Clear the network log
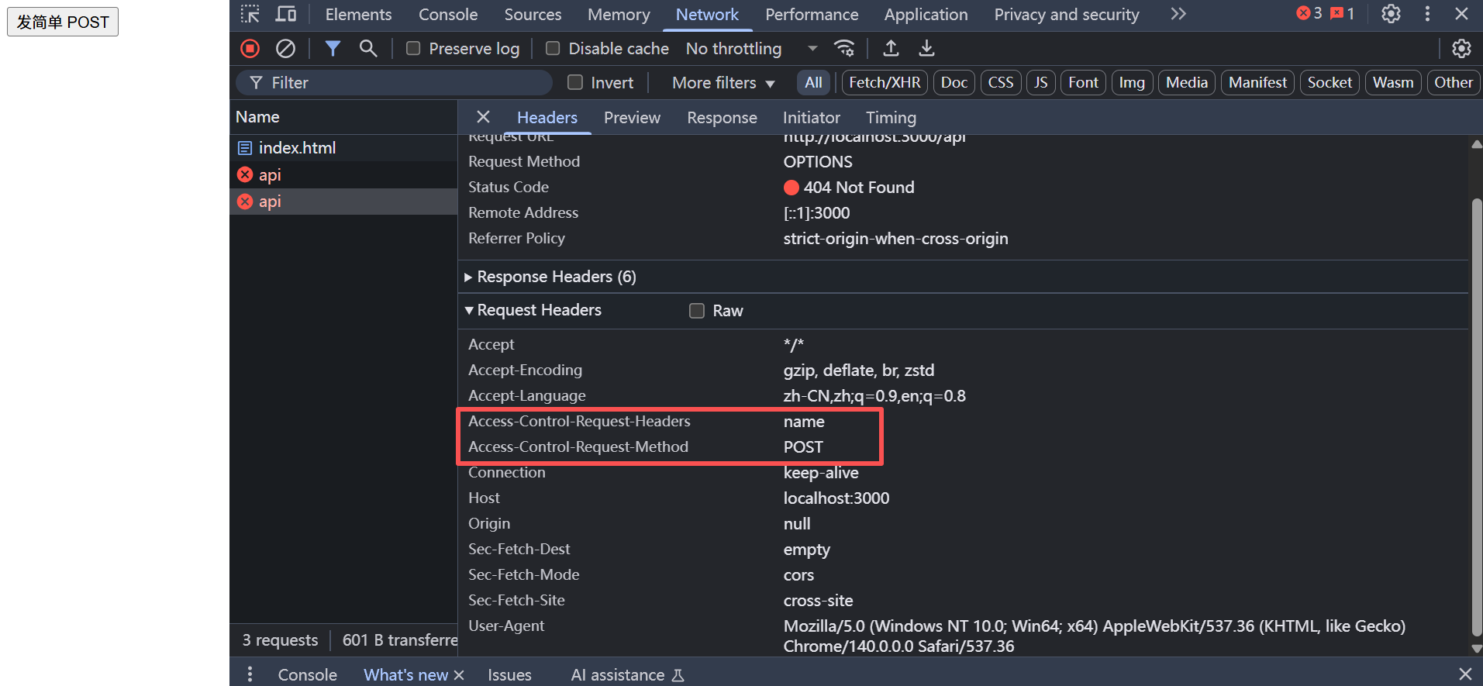Viewport: 1483px width, 686px height. tap(285, 49)
